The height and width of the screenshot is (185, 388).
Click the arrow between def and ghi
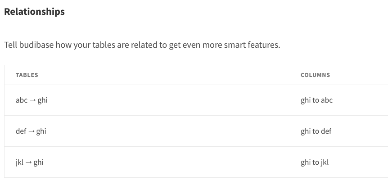click(x=31, y=131)
